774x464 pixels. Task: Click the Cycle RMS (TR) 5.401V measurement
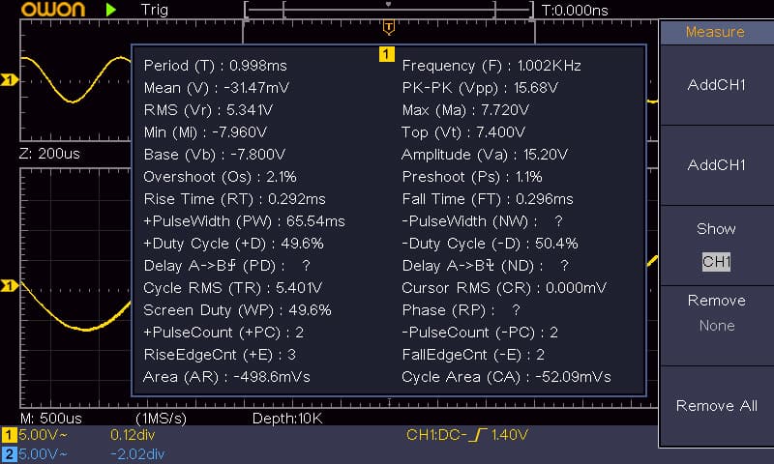click(x=233, y=287)
